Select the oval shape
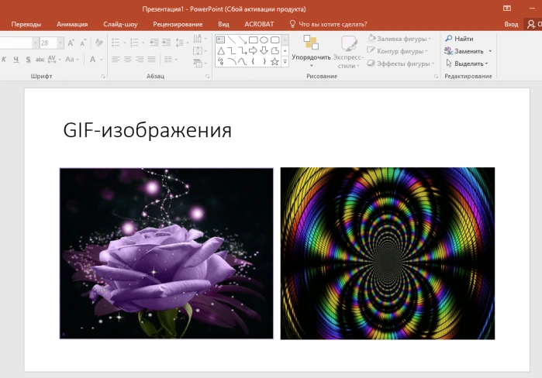This screenshot has width=542, height=378. (264, 40)
